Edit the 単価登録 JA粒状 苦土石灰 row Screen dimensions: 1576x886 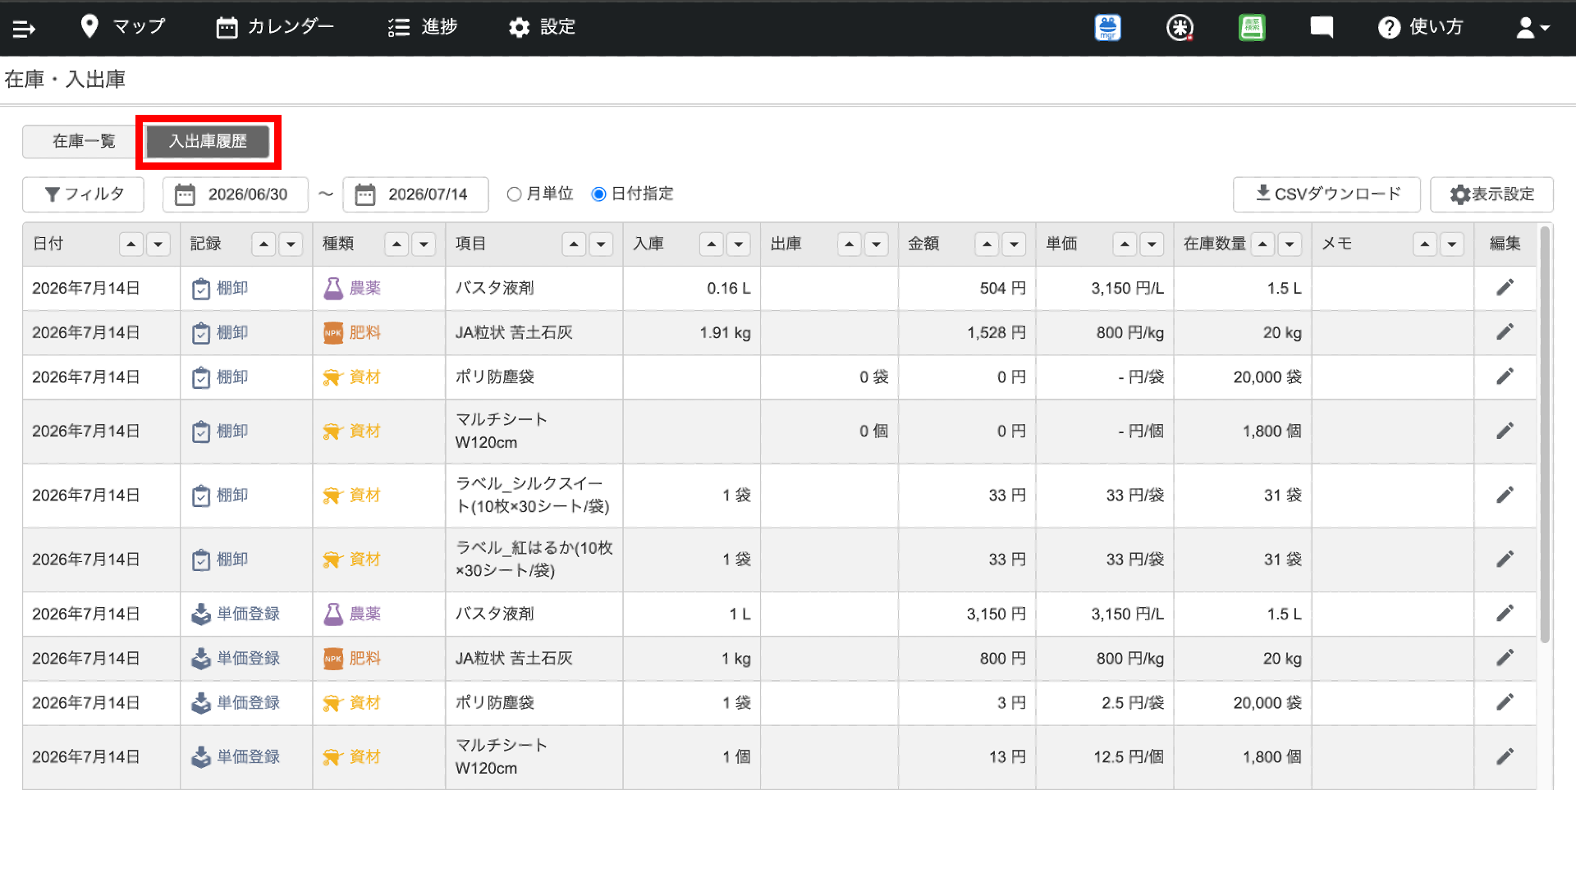[x=1505, y=658]
